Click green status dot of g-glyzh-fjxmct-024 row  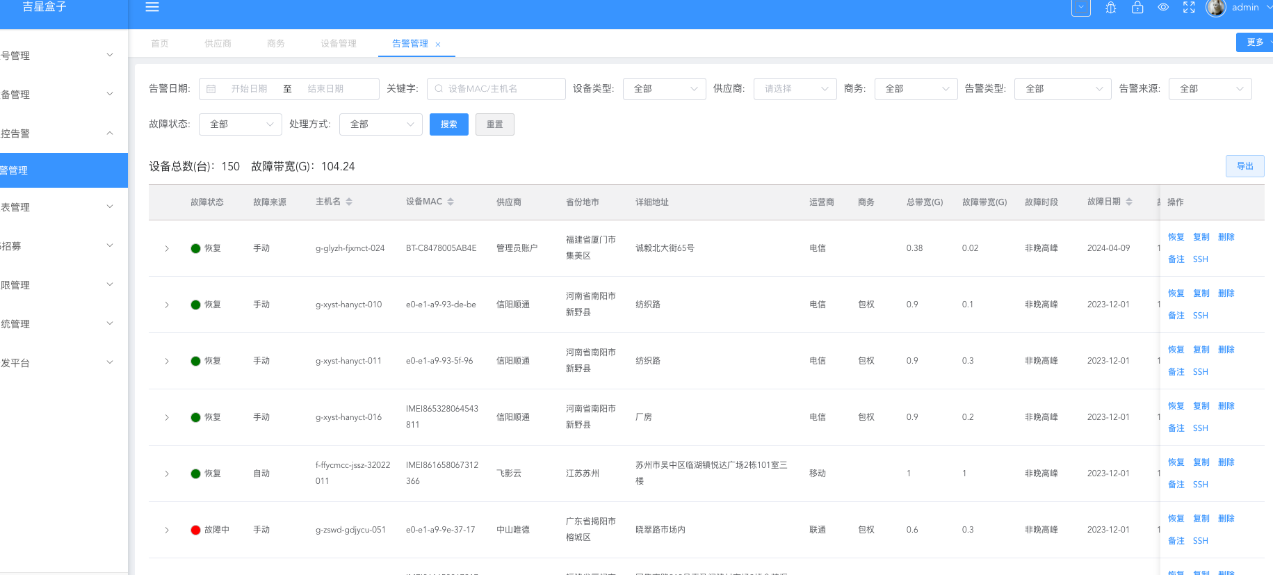(x=195, y=248)
